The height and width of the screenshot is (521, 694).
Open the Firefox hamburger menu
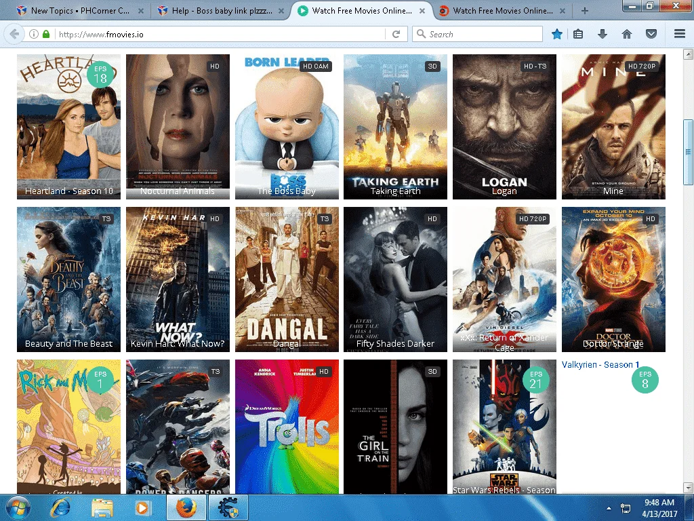point(680,34)
